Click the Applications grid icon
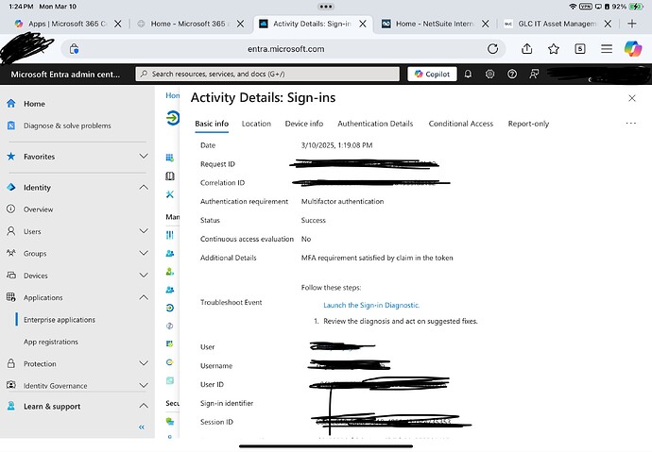Image resolution: width=652 pixels, height=452 pixels. coord(11,296)
